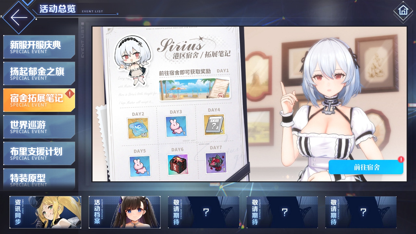Screen dimensions: 416x234
Task: Open the 特装原型 event tab
Action: click(39, 179)
